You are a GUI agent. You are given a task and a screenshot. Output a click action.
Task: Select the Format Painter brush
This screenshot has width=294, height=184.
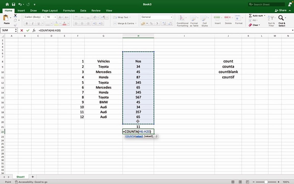click(x=15, y=25)
